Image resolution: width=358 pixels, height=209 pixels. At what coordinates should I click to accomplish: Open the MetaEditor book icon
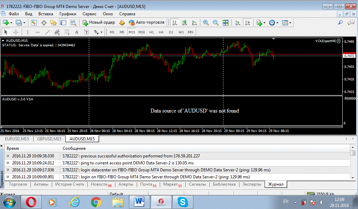[x=122, y=23]
